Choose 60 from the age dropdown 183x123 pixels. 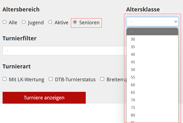tap(152, 85)
